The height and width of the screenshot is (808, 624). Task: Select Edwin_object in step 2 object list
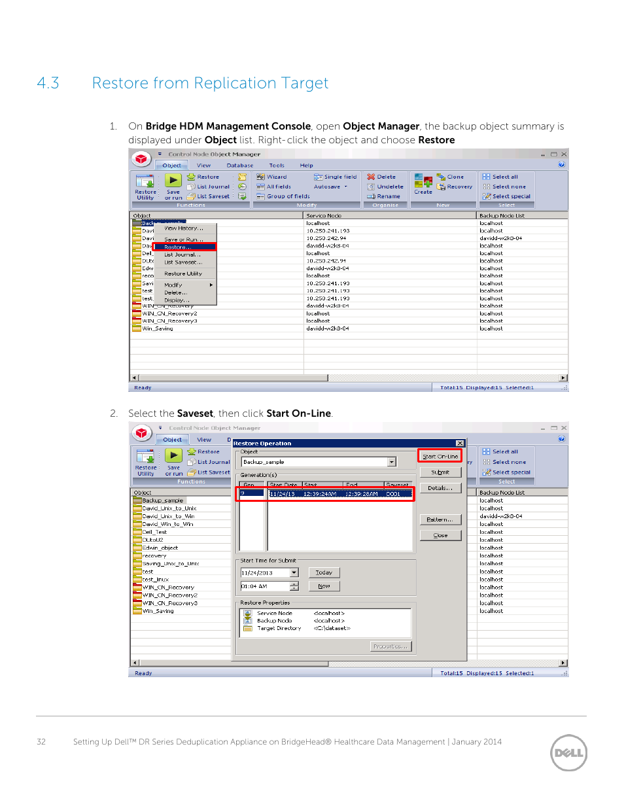[x=160, y=548]
